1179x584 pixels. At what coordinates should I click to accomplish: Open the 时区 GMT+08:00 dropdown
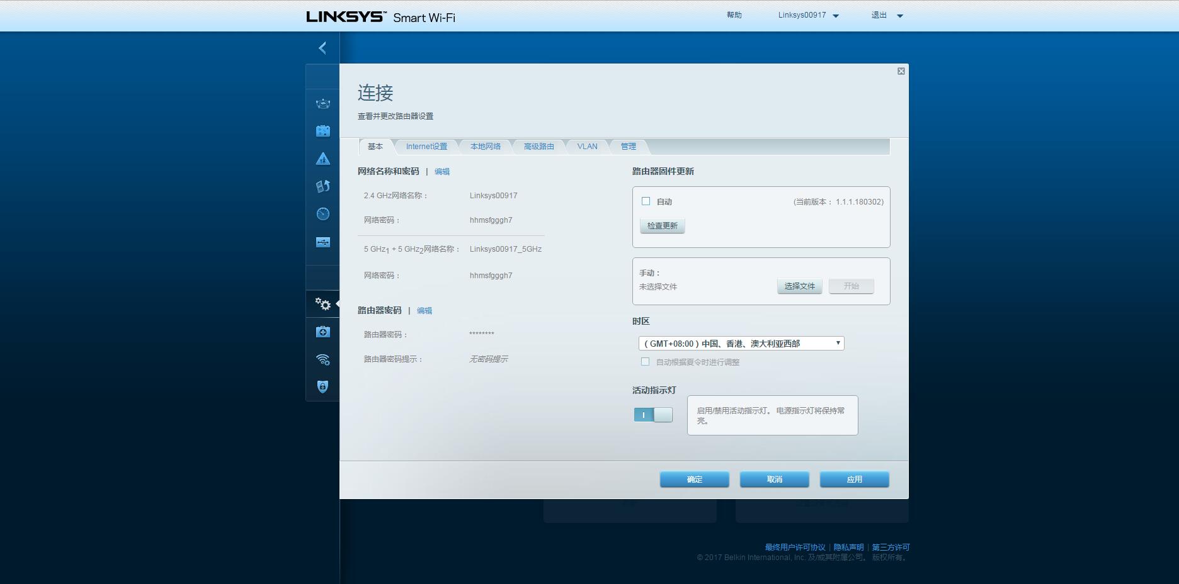[x=741, y=344]
